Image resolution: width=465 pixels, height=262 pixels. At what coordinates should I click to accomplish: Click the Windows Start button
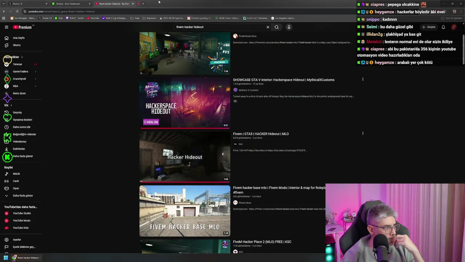(6, 258)
